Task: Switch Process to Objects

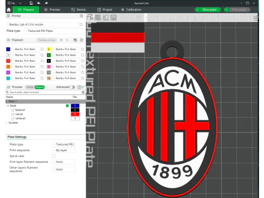Action: (x=40, y=87)
